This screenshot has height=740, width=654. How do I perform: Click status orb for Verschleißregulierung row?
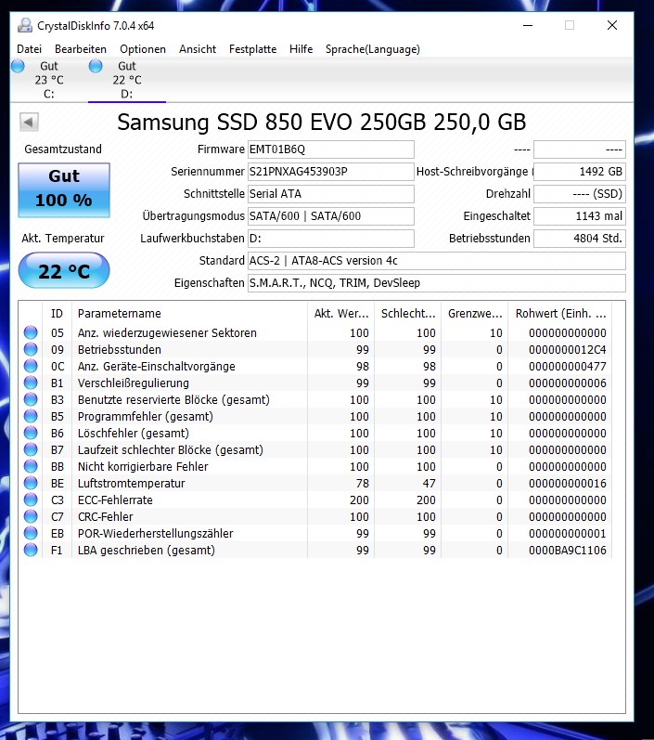[31, 383]
